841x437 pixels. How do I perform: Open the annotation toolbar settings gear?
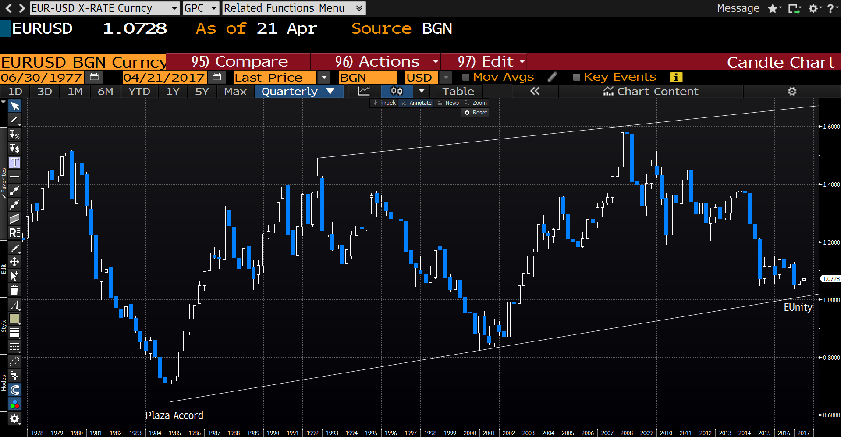coord(14,419)
